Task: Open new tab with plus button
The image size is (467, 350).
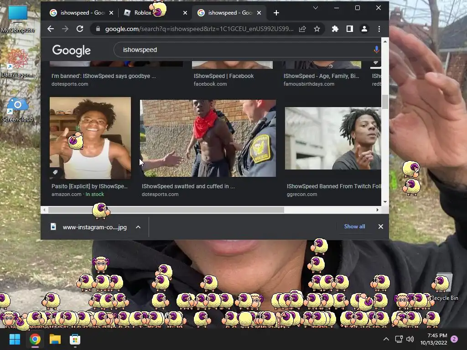Action: pos(276,13)
